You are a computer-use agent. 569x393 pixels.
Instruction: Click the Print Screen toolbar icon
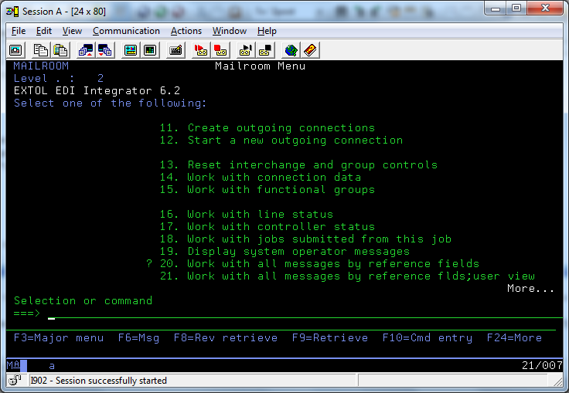15,50
